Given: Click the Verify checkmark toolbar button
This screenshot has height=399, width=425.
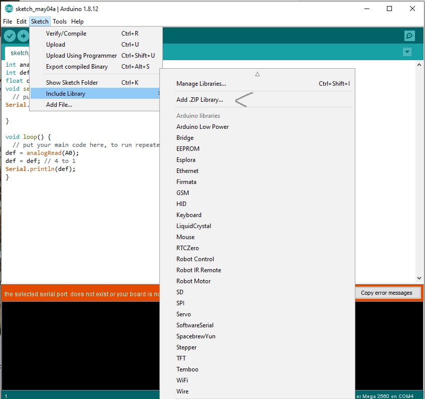Looking at the screenshot, I should pyautogui.click(x=10, y=36).
